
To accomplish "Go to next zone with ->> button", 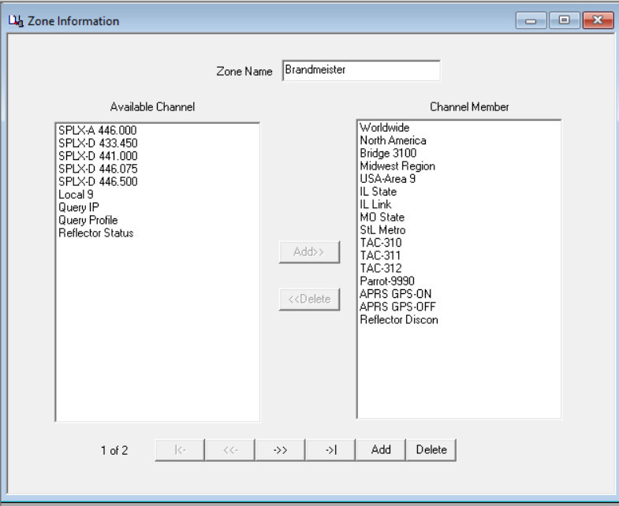I will pos(280,450).
